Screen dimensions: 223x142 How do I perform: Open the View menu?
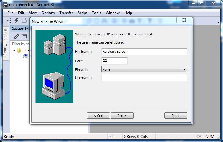33,13
